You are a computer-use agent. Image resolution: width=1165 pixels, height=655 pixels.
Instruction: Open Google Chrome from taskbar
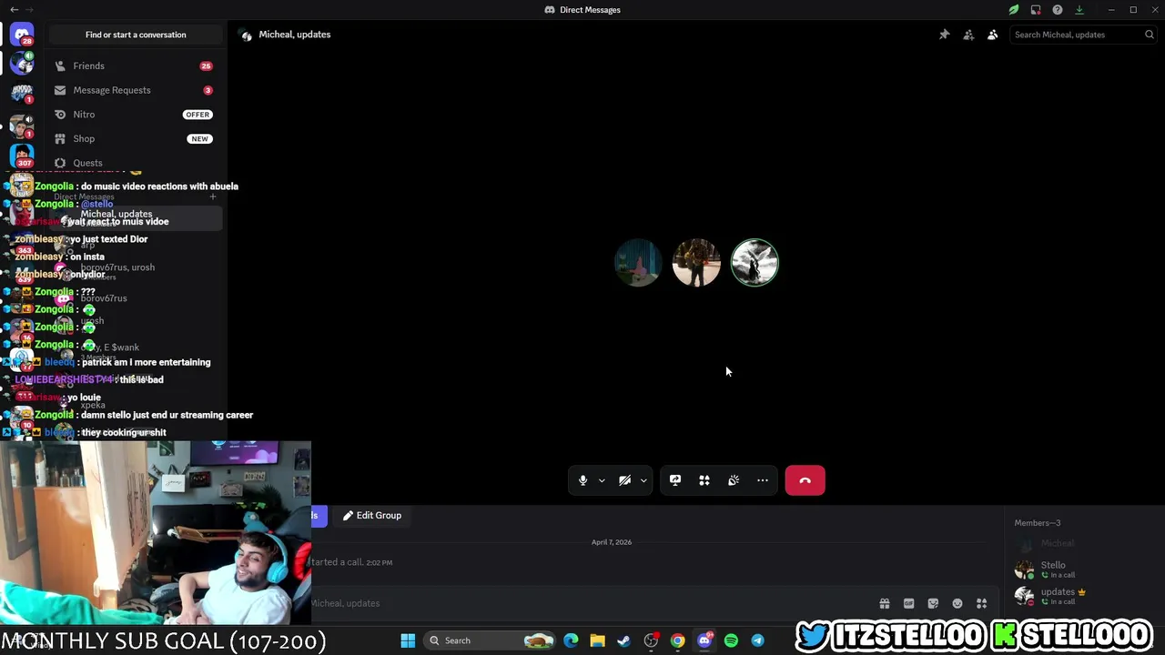(x=677, y=640)
